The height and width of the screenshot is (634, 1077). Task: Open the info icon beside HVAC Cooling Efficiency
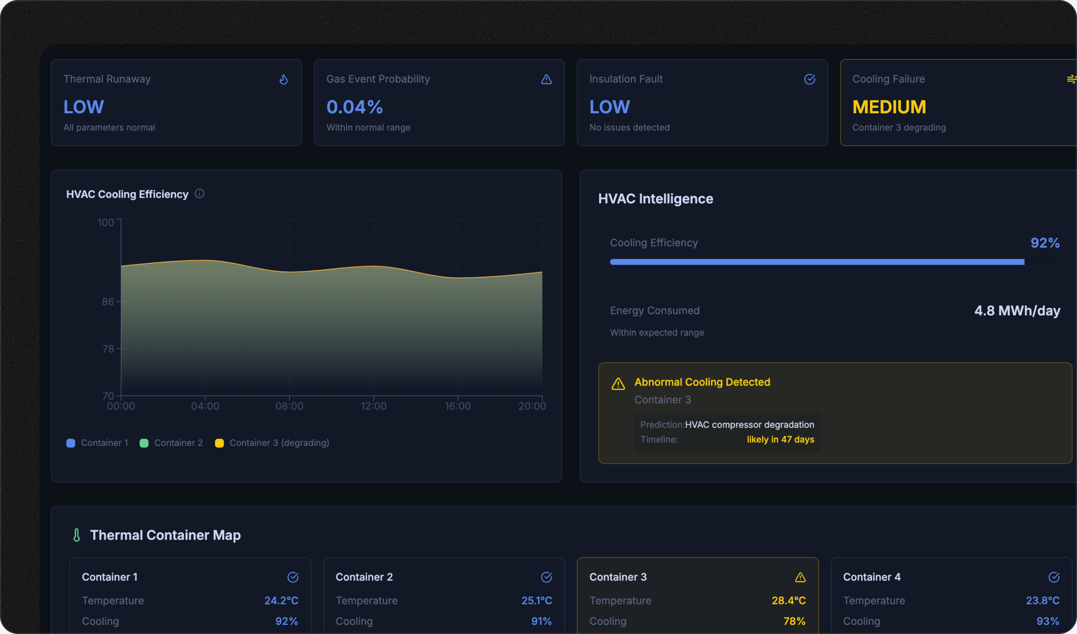point(199,193)
